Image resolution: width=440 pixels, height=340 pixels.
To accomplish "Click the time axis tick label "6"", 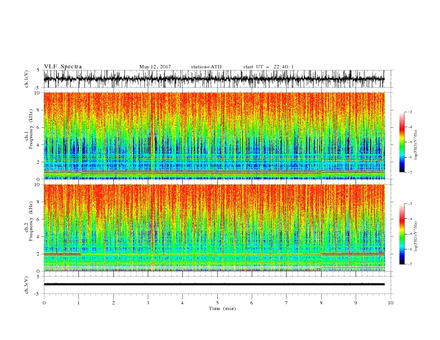I will 252,303.
